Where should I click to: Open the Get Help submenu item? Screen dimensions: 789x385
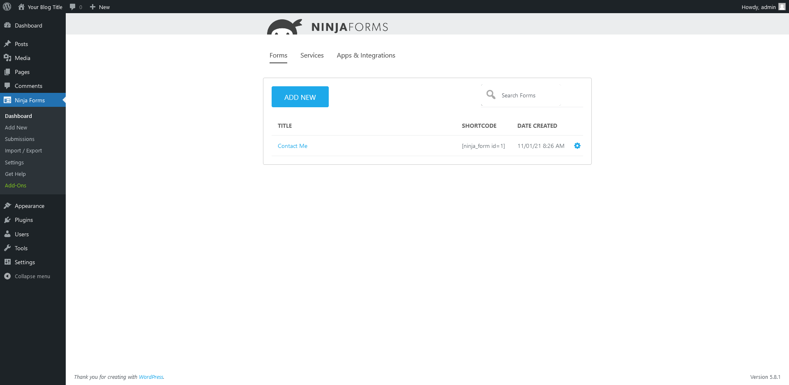(15, 174)
